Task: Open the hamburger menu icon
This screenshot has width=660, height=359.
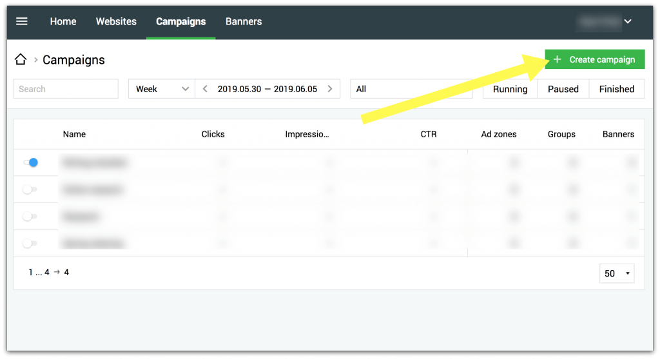Action: coord(22,21)
